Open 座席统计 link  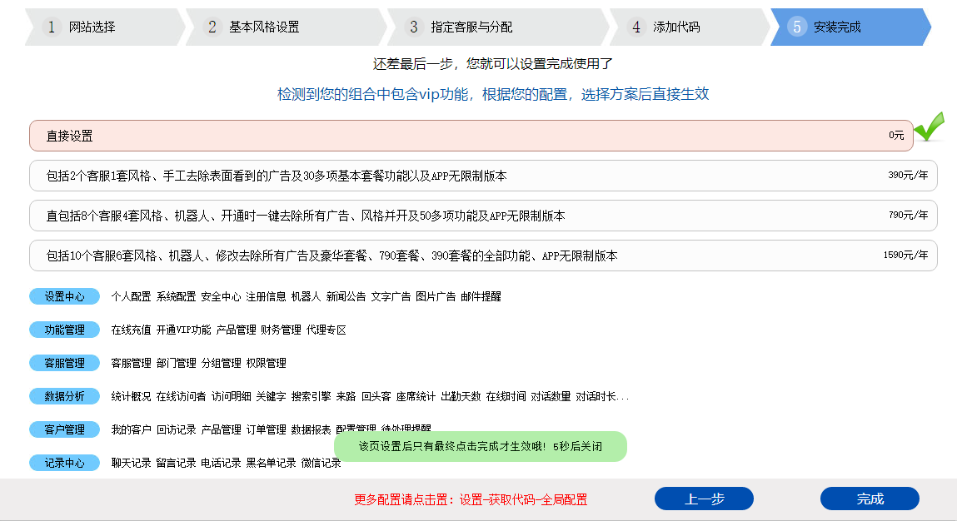[x=416, y=396]
